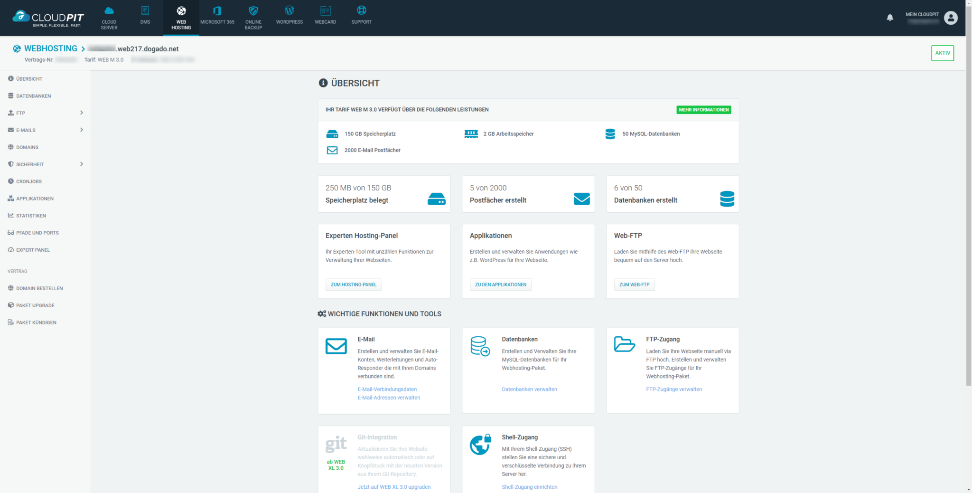Click the CloudPit logo

[48, 18]
